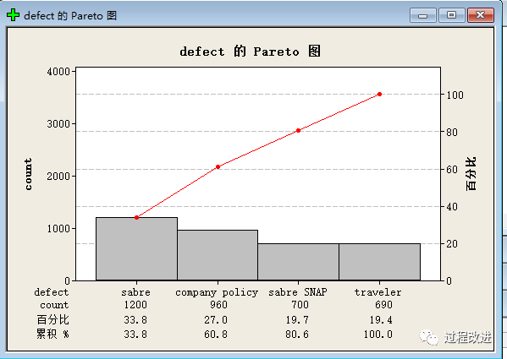The image size is (507, 359).
Task: Click the '百分比' row header in table
Action: 52,319
